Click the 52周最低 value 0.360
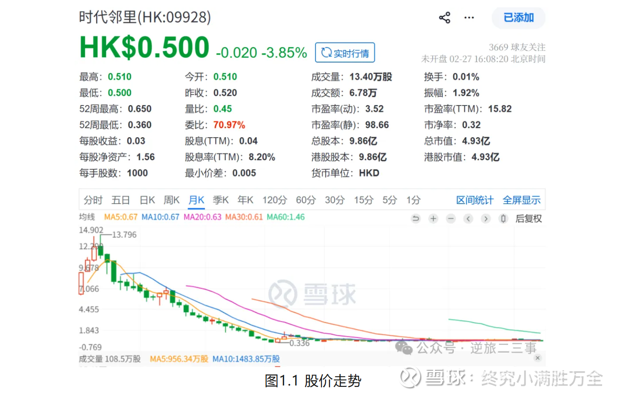This screenshot has height=397, width=621. click(x=140, y=125)
